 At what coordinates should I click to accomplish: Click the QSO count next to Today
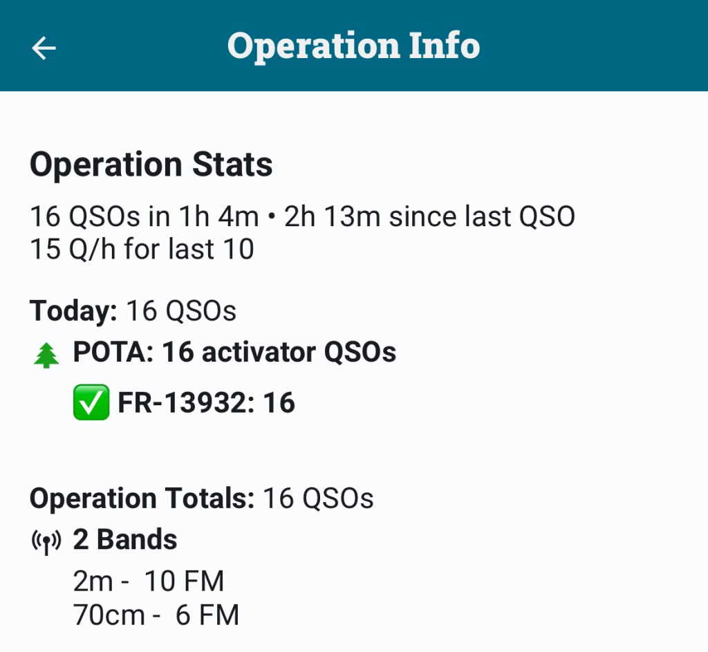coord(181,311)
